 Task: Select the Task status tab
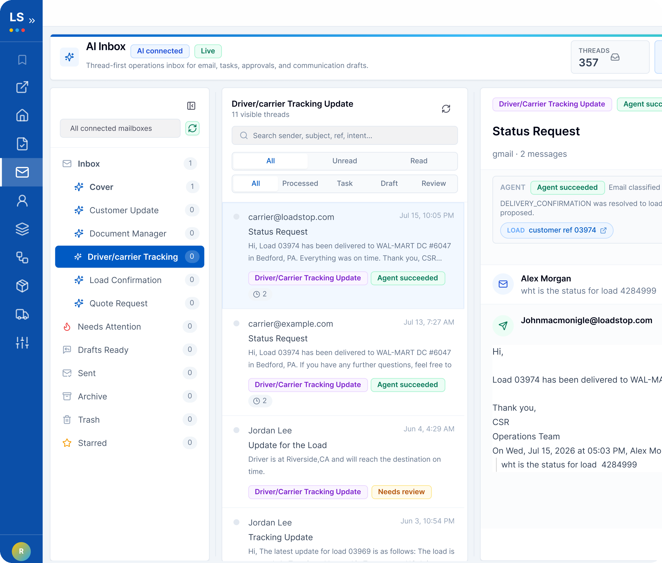click(x=344, y=183)
